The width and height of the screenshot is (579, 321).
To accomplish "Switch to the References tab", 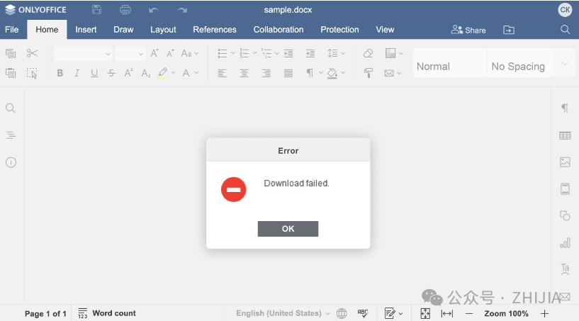I will [x=215, y=30].
